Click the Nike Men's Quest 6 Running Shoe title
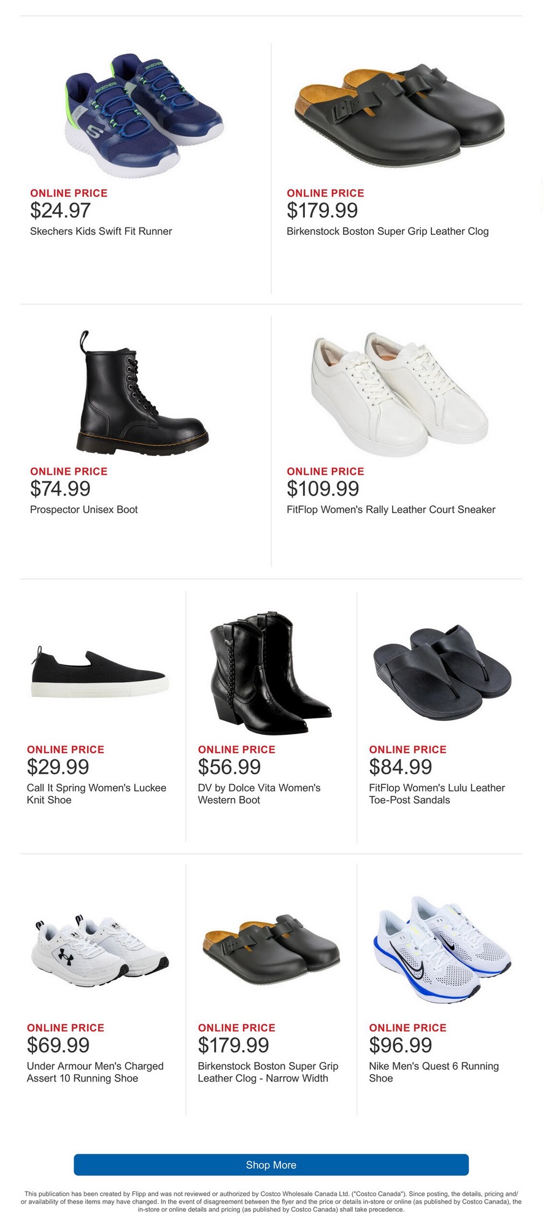Image resolution: width=543 pixels, height=1227 pixels. [x=434, y=1072]
